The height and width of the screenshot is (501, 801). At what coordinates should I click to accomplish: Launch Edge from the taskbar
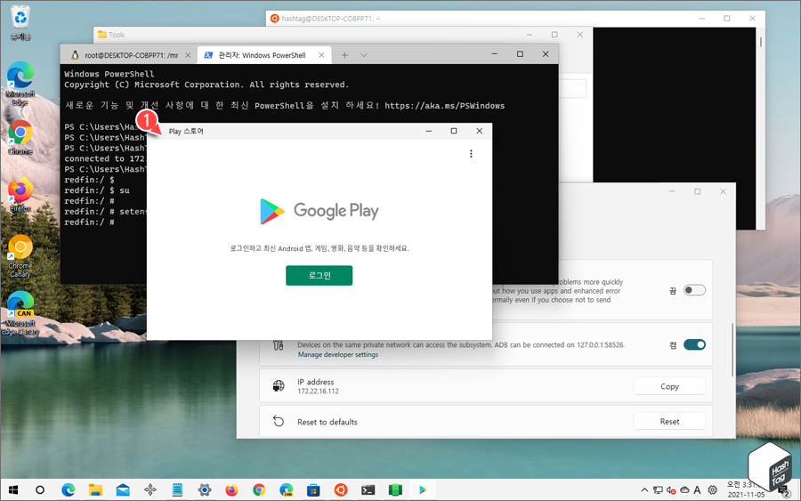tap(68, 489)
